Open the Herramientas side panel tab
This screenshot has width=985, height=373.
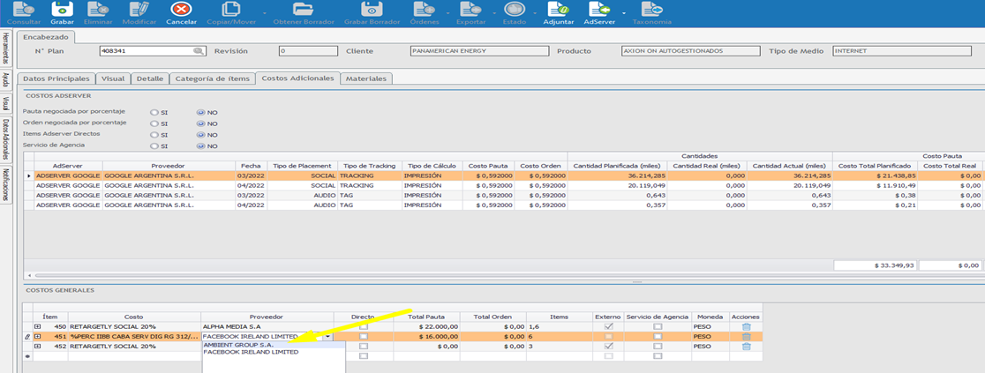click(5, 49)
